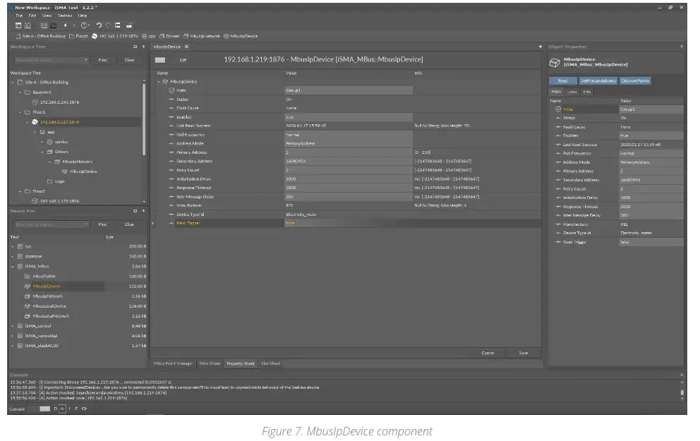Click the MbusLocalNetwork icon in Device Kits
This screenshot has height=441, width=700.
click(x=28, y=316)
